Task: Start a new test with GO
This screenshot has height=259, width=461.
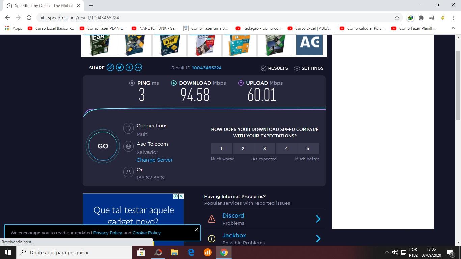Action: 103,146
